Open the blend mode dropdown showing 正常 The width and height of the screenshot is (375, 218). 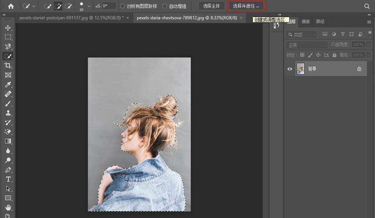tap(306, 44)
